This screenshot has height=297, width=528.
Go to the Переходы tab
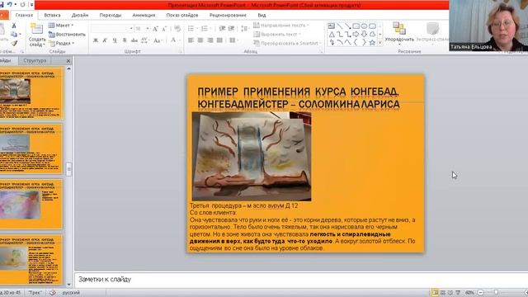pos(110,15)
